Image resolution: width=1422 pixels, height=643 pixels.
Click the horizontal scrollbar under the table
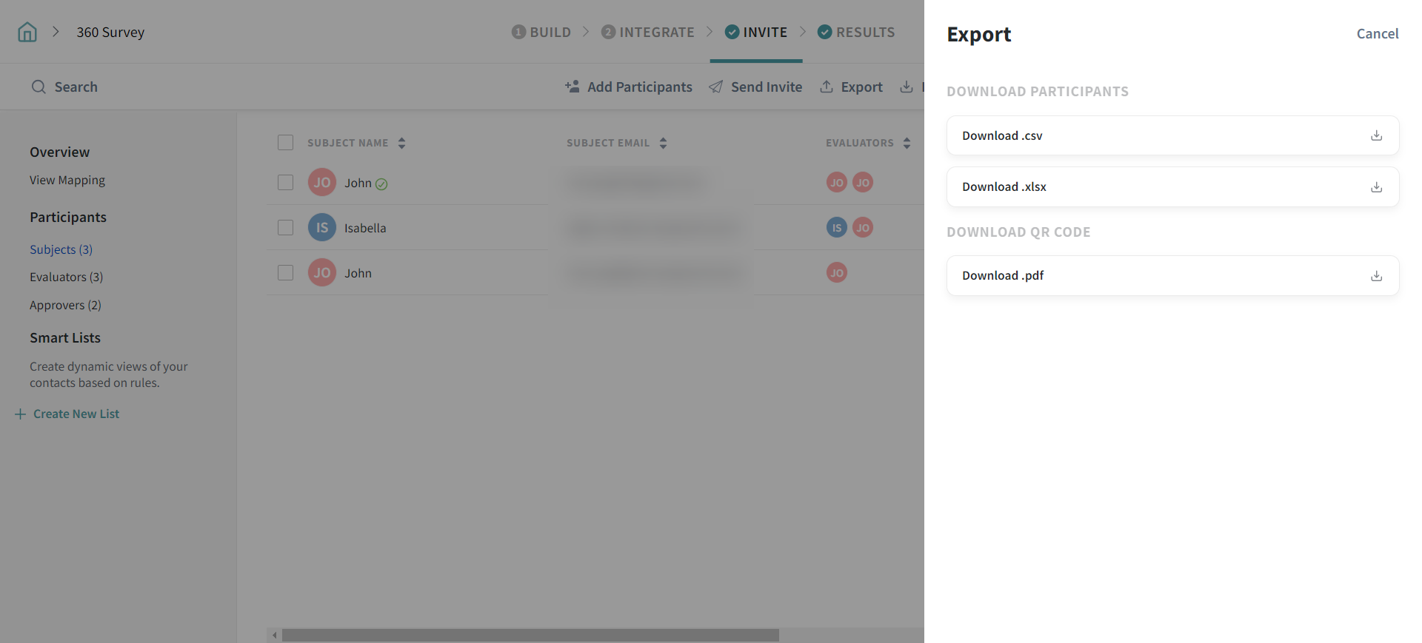click(530, 635)
